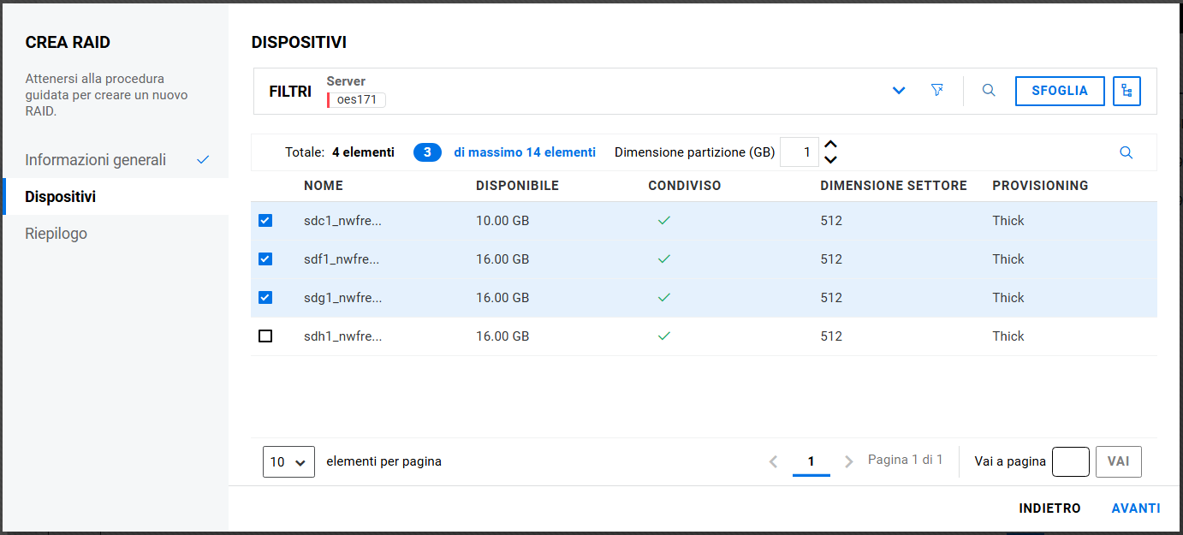The height and width of the screenshot is (535, 1183).
Task: Decrease partition size with down arrow
Action: click(x=829, y=160)
